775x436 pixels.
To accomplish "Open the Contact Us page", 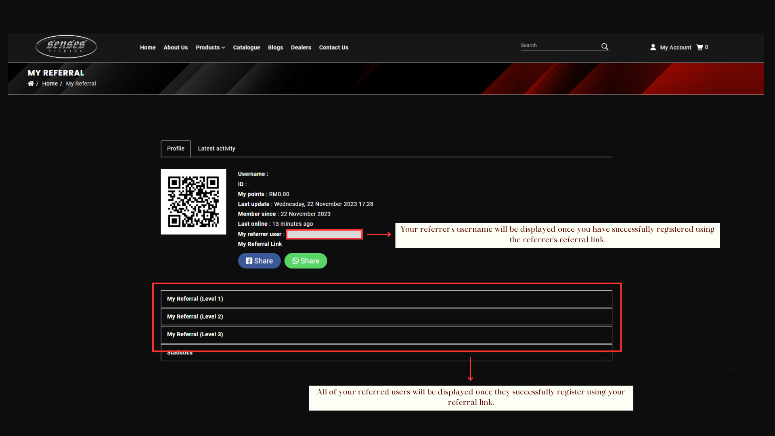I will (x=333, y=48).
